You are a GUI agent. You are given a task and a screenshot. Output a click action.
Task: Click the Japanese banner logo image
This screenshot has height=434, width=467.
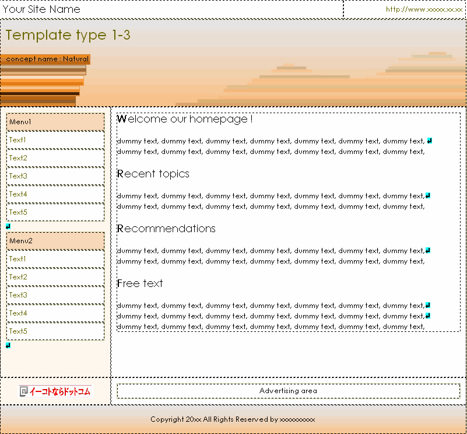click(55, 391)
